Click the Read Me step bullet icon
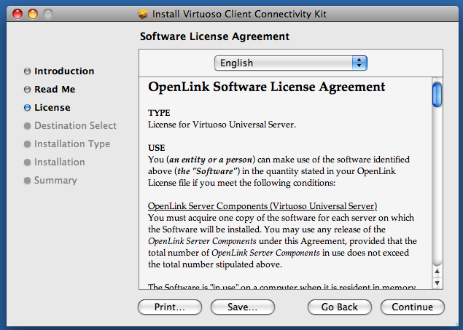This screenshot has width=463, height=330. [x=27, y=90]
